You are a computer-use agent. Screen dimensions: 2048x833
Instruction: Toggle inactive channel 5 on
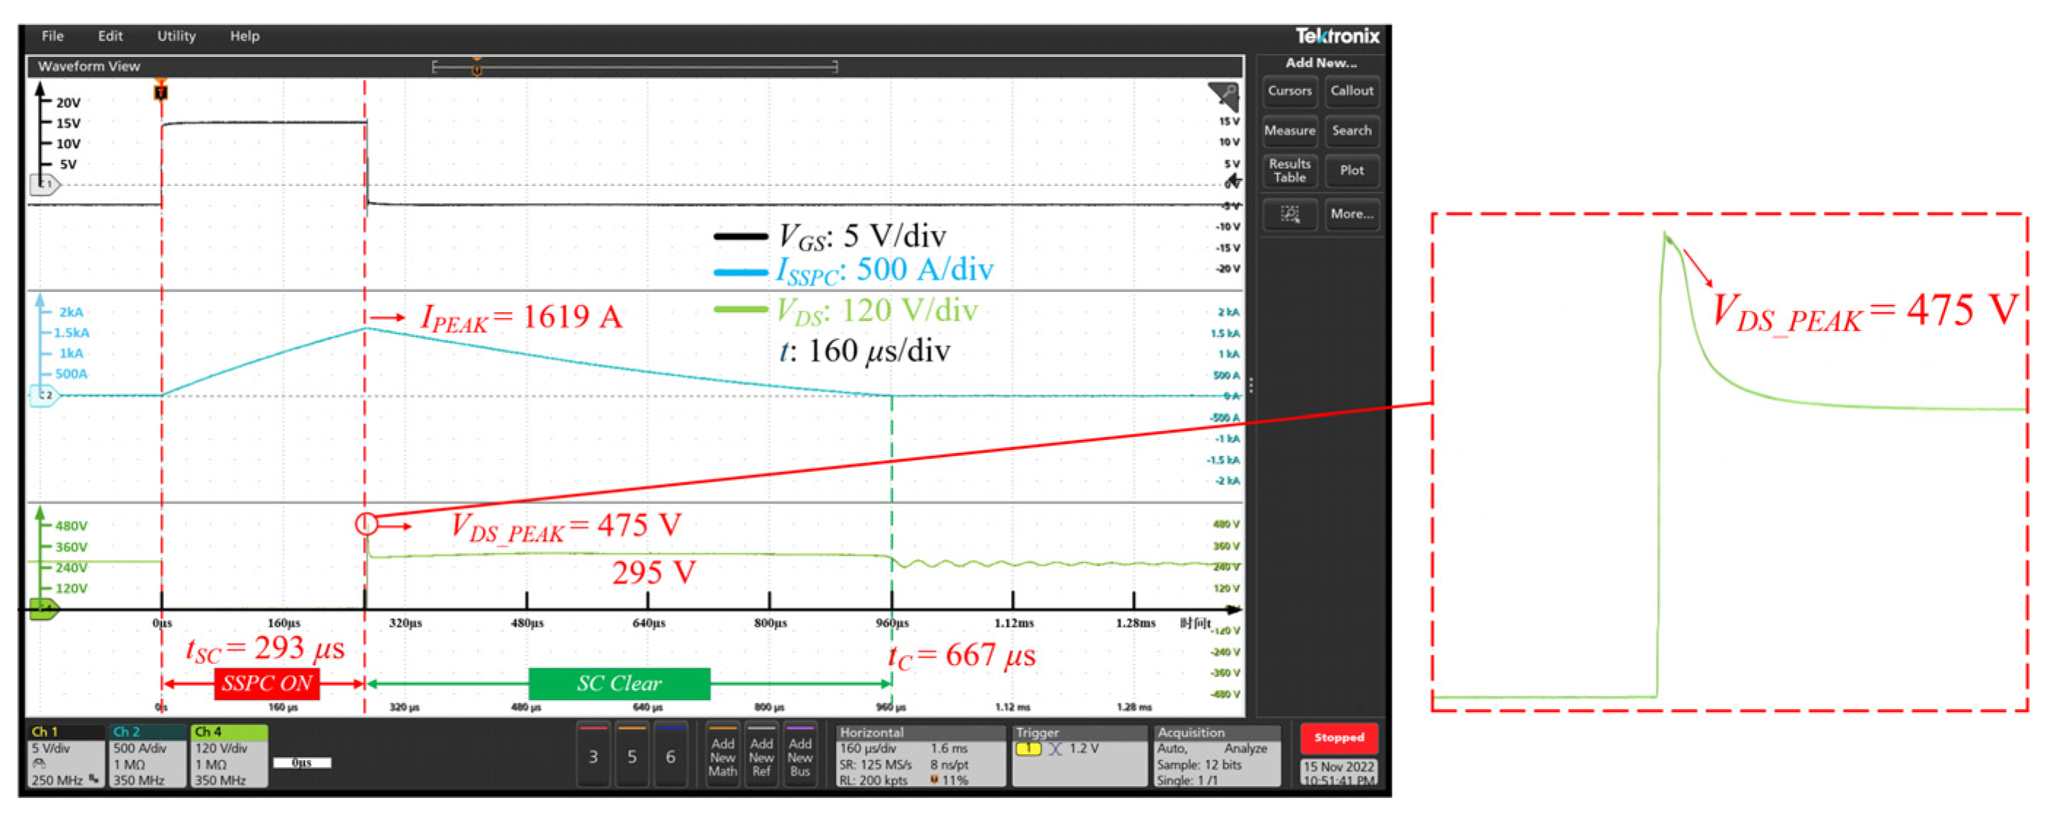(632, 756)
